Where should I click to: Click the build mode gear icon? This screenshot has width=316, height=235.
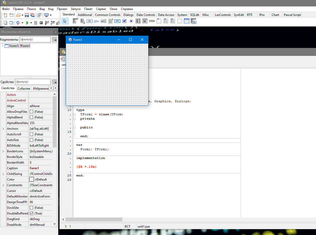[18, 23]
